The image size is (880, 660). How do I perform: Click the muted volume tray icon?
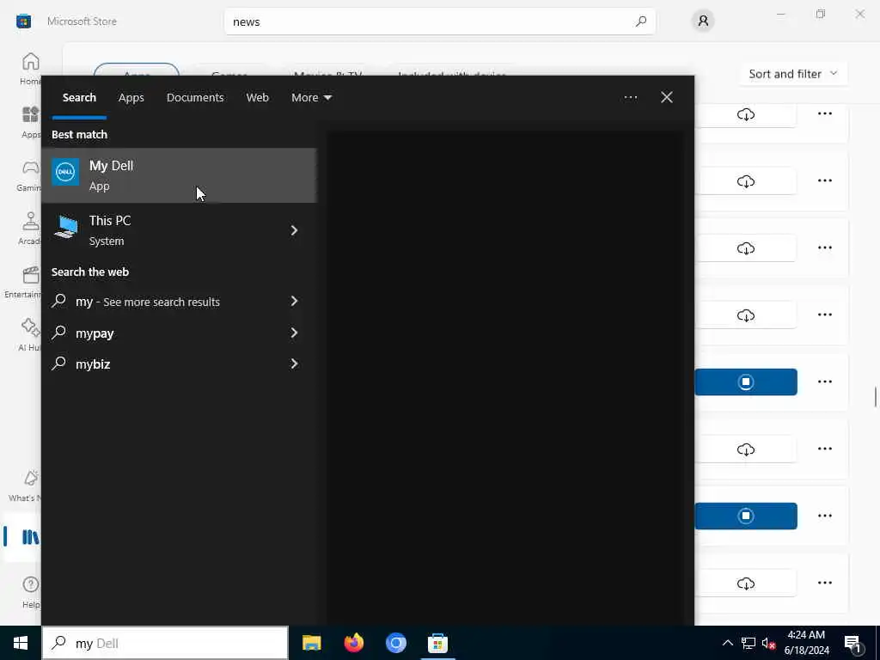pyautogui.click(x=768, y=643)
